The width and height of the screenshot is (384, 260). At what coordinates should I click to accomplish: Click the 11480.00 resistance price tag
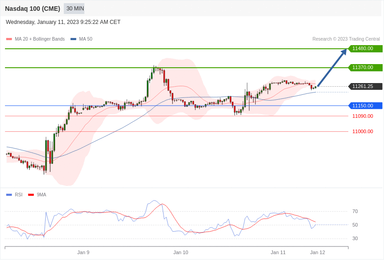pyautogui.click(x=365, y=48)
